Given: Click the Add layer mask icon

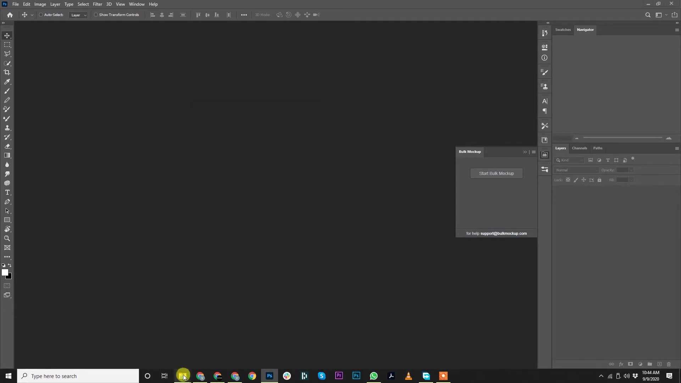Looking at the screenshot, I should pyautogui.click(x=631, y=364).
